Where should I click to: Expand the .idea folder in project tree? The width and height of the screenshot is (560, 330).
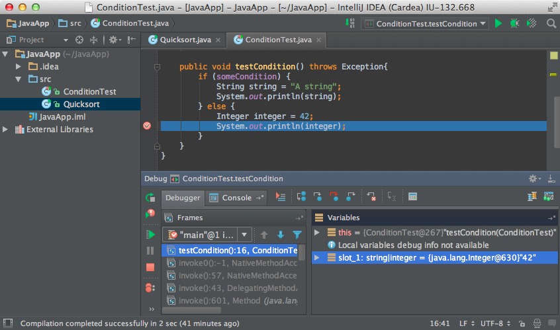19,67
